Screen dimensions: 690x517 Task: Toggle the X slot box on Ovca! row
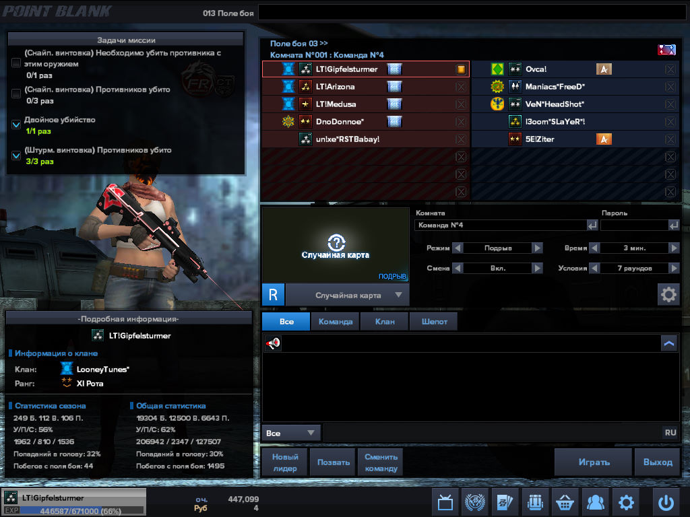(670, 69)
